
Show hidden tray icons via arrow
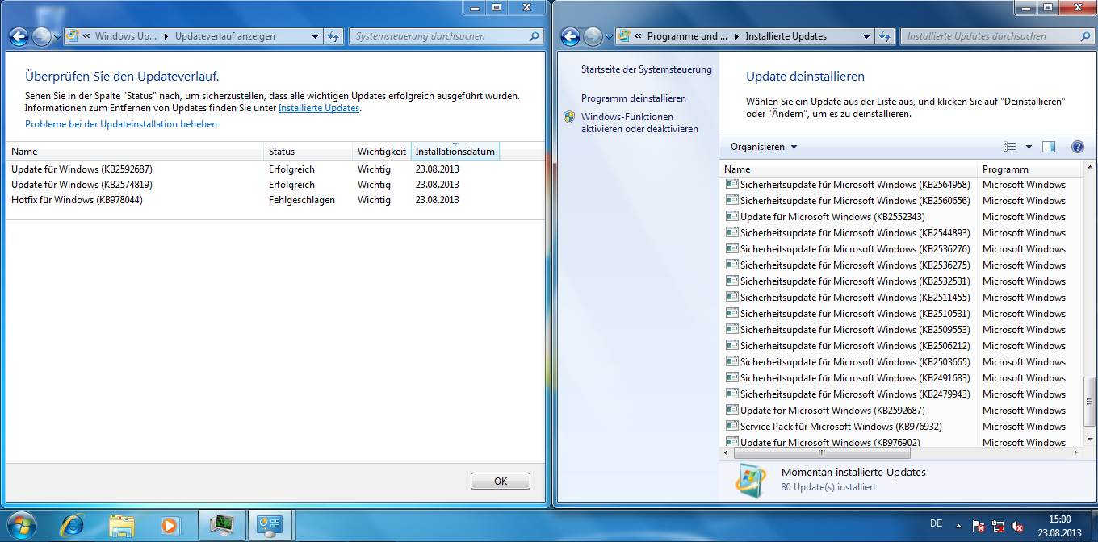pyautogui.click(x=958, y=525)
